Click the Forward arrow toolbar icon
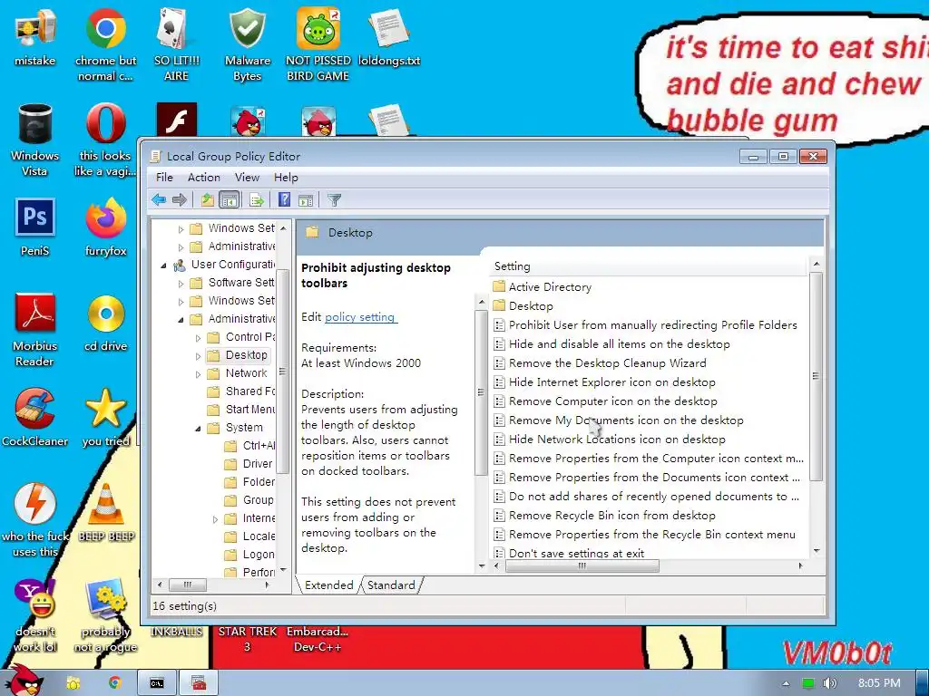The height and width of the screenshot is (696, 929). pos(180,200)
